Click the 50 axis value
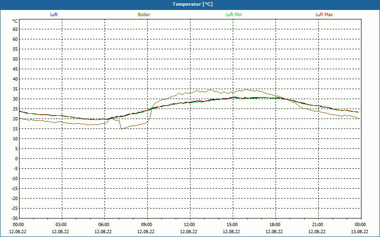Screen dimensions: 380x237 15,59
